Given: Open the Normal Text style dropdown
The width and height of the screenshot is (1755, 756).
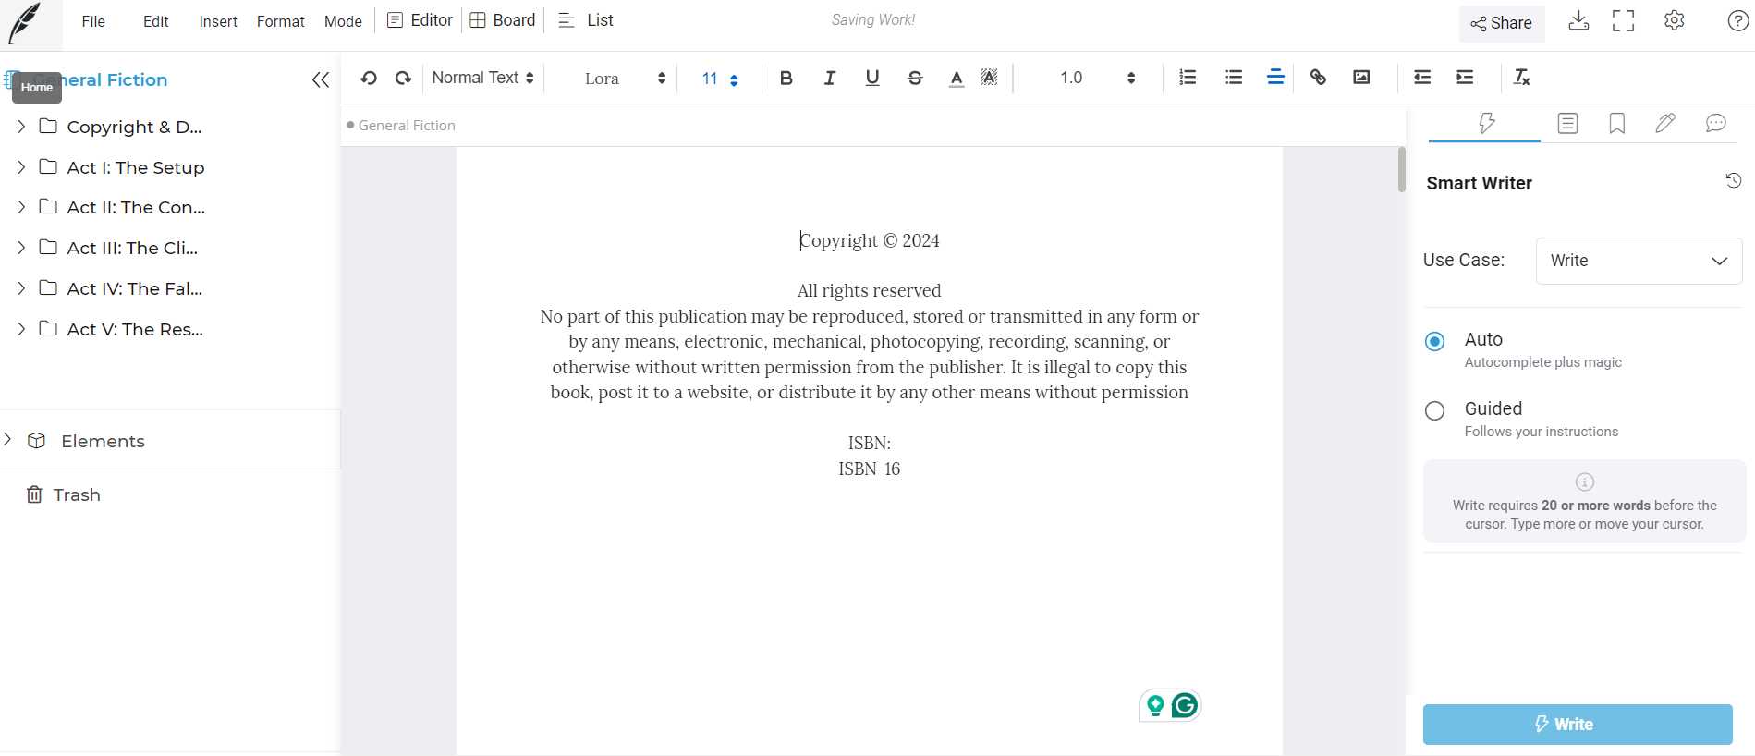Looking at the screenshot, I should coord(483,78).
